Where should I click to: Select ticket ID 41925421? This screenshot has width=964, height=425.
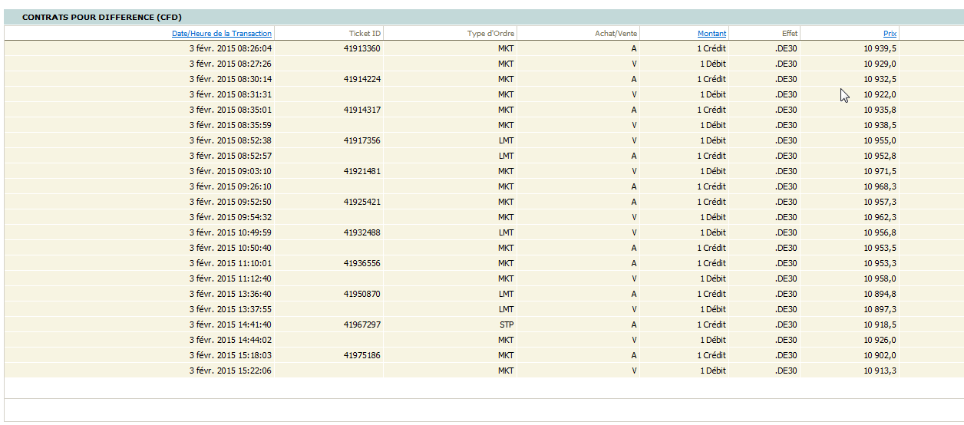[x=362, y=202]
